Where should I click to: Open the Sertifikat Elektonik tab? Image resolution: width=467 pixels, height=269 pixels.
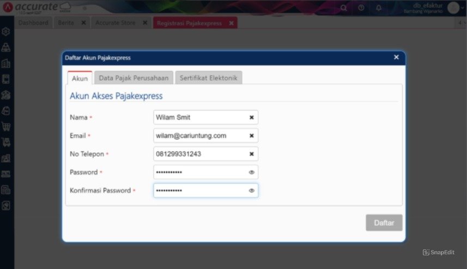[209, 78]
